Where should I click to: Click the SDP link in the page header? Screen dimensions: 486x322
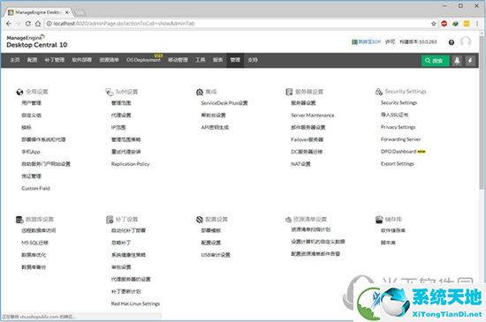pos(366,41)
